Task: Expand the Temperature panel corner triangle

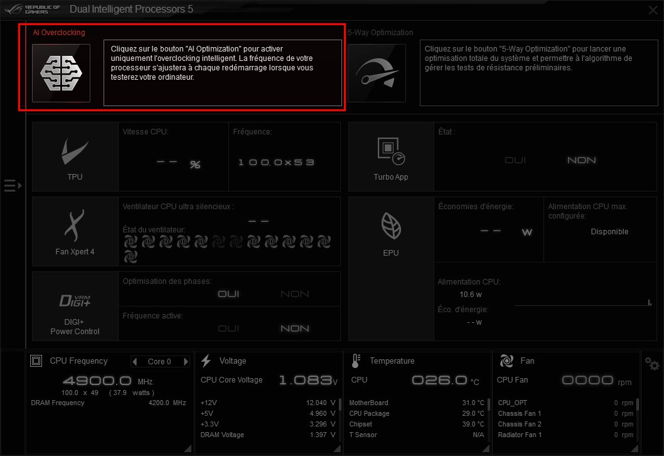Action: pyautogui.click(x=485, y=447)
